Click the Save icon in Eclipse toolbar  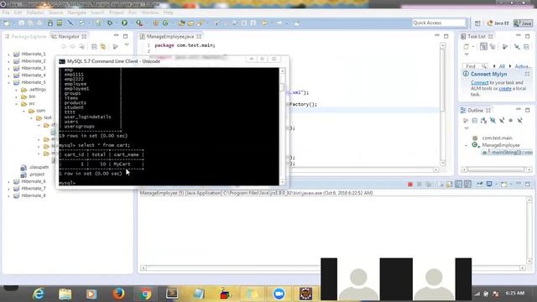(21, 23)
